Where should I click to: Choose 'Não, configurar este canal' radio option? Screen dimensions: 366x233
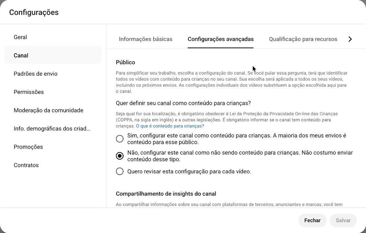(120, 156)
